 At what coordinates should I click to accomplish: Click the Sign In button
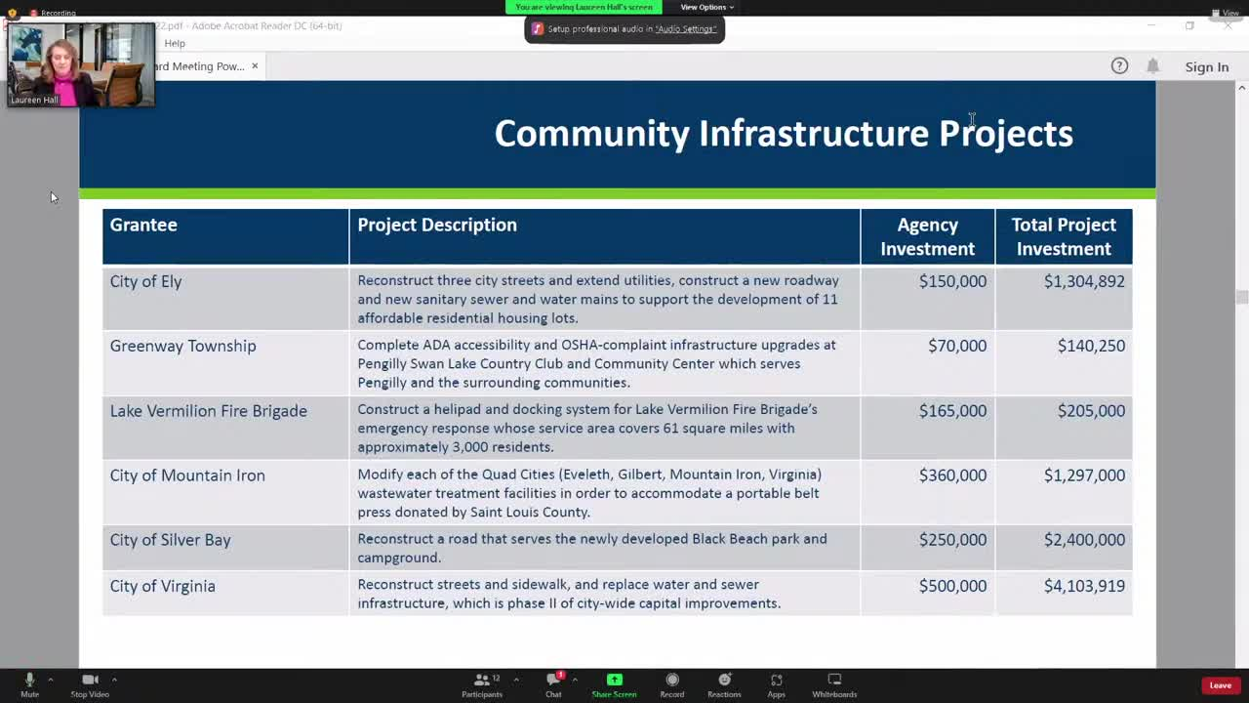pyautogui.click(x=1206, y=67)
